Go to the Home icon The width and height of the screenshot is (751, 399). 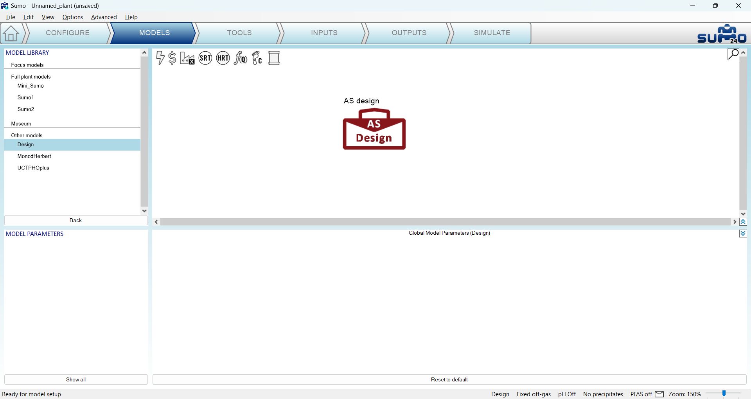pos(11,33)
